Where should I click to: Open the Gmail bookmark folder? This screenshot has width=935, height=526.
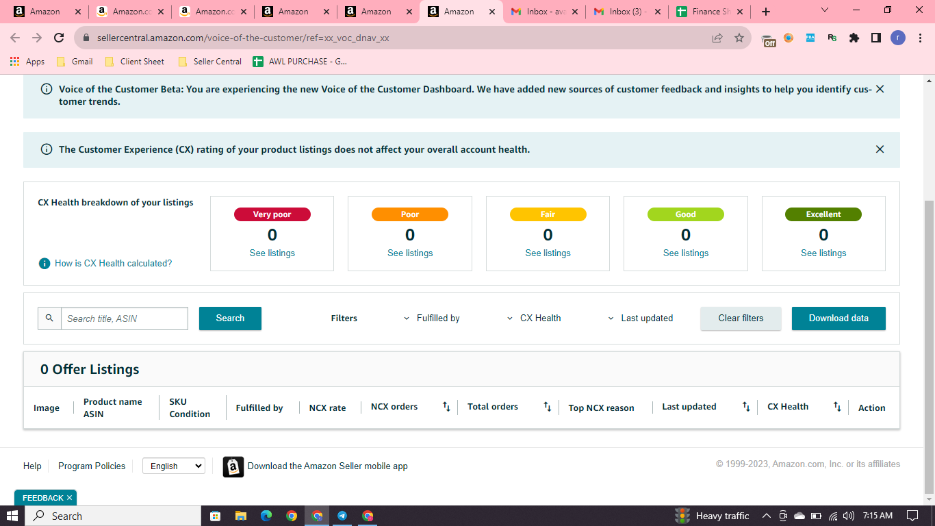click(75, 62)
